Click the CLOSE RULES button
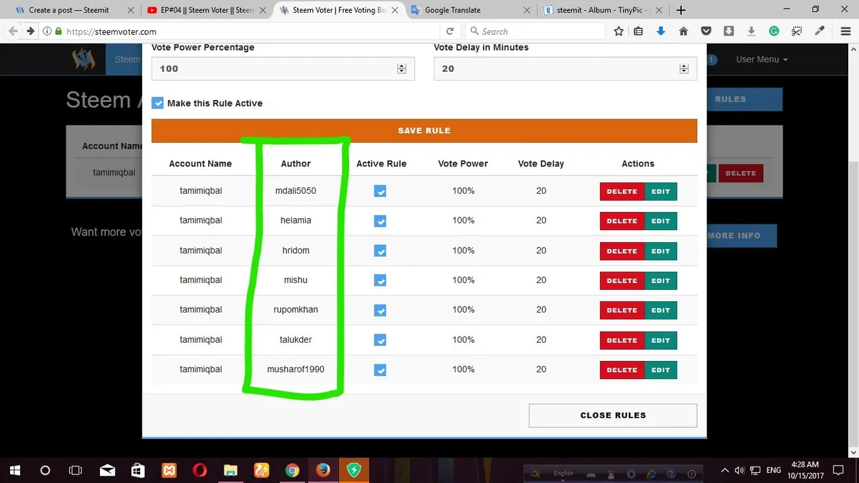 (x=613, y=415)
